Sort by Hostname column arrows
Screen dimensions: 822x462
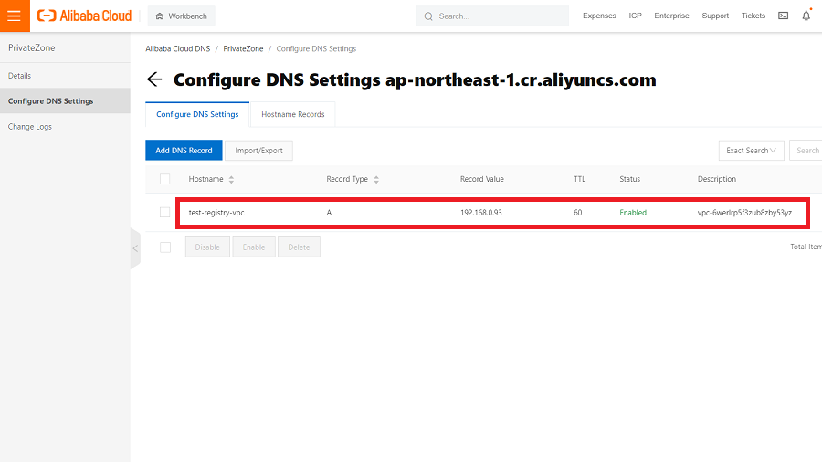point(231,180)
